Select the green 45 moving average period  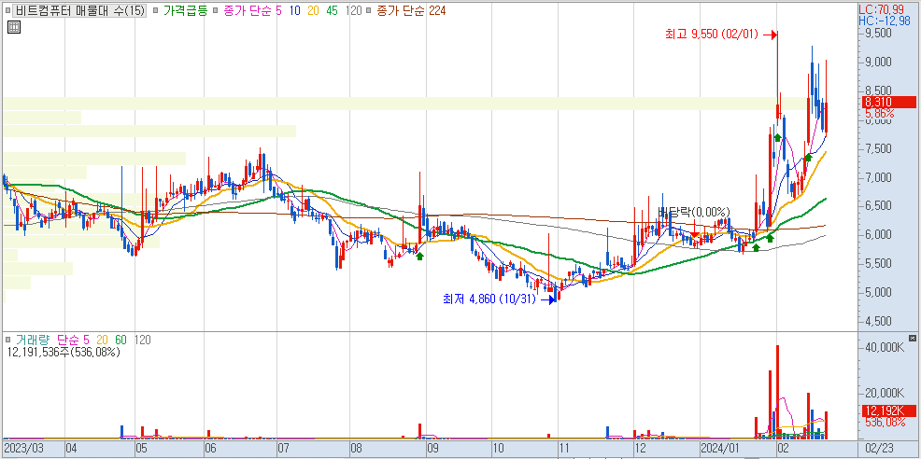coord(333,10)
